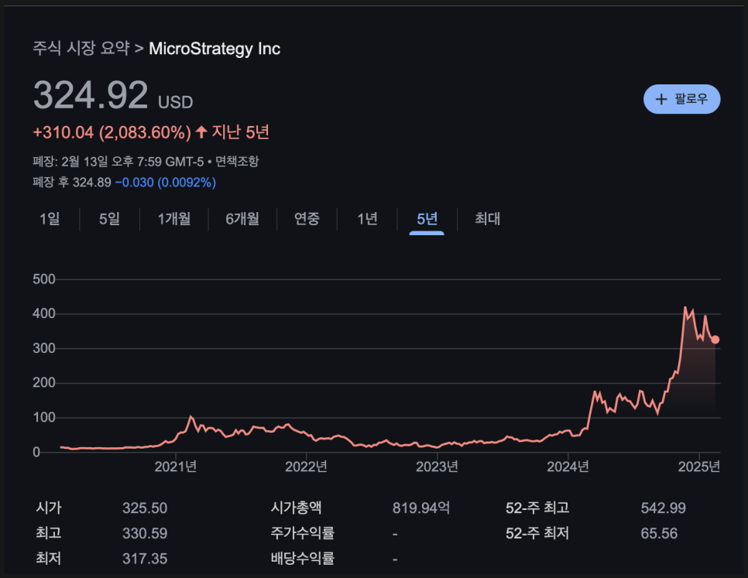Open the 연중 range tab

tap(307, 219)
